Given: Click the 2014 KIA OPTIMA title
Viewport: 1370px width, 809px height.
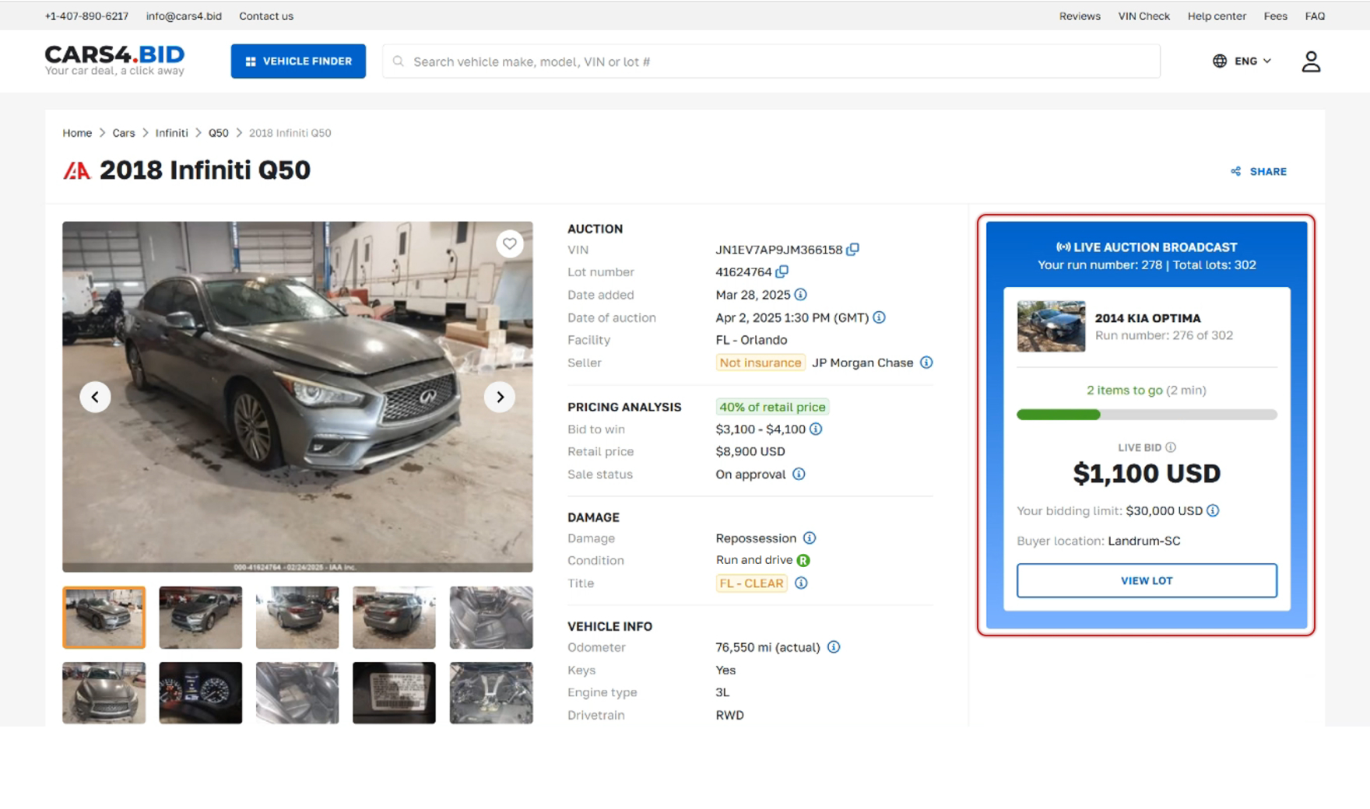Looking at the screenshot, I should [x=1147, y=318].
